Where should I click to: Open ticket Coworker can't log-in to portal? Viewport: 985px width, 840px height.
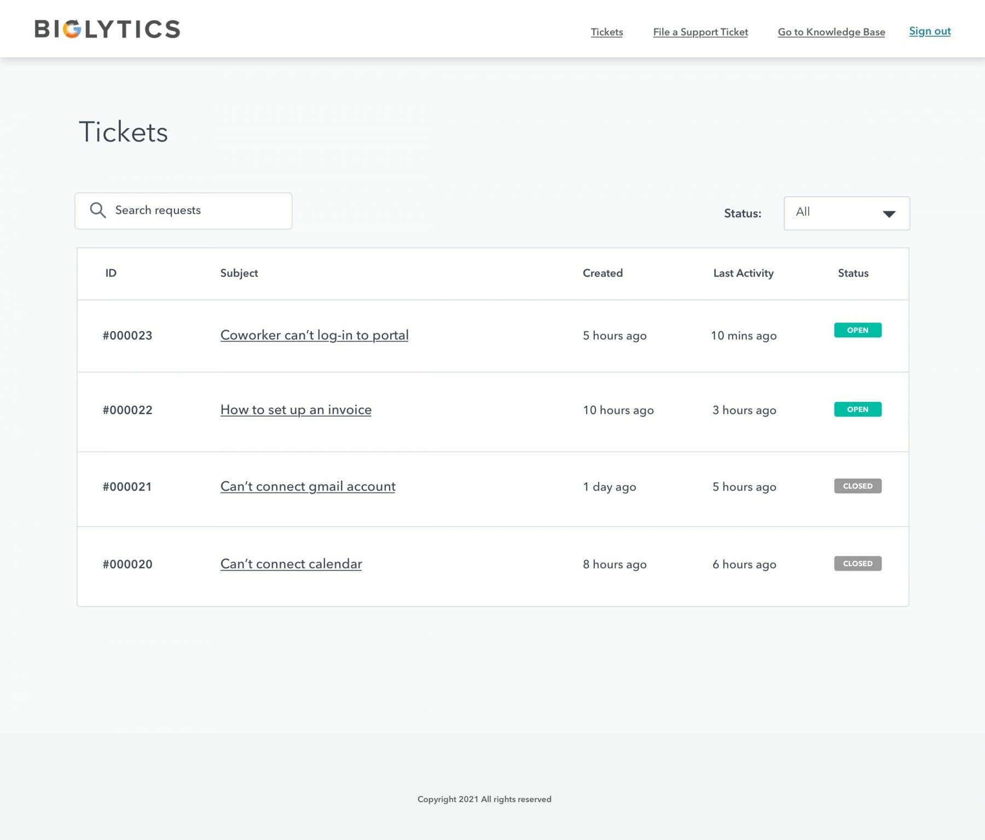click(314, 335)
